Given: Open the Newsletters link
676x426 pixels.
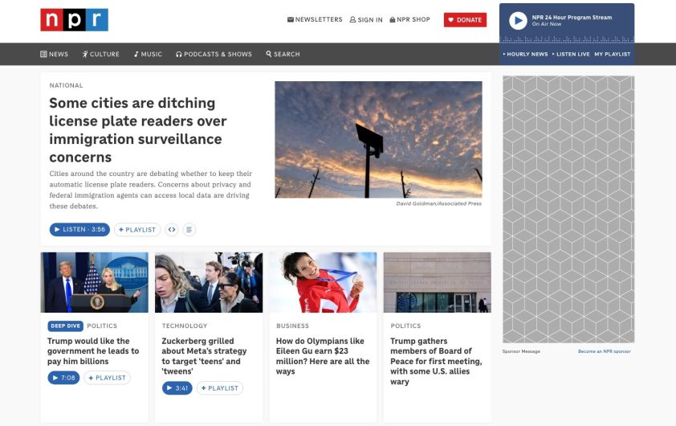Looking at the screenshot, I should coord(315,19).
